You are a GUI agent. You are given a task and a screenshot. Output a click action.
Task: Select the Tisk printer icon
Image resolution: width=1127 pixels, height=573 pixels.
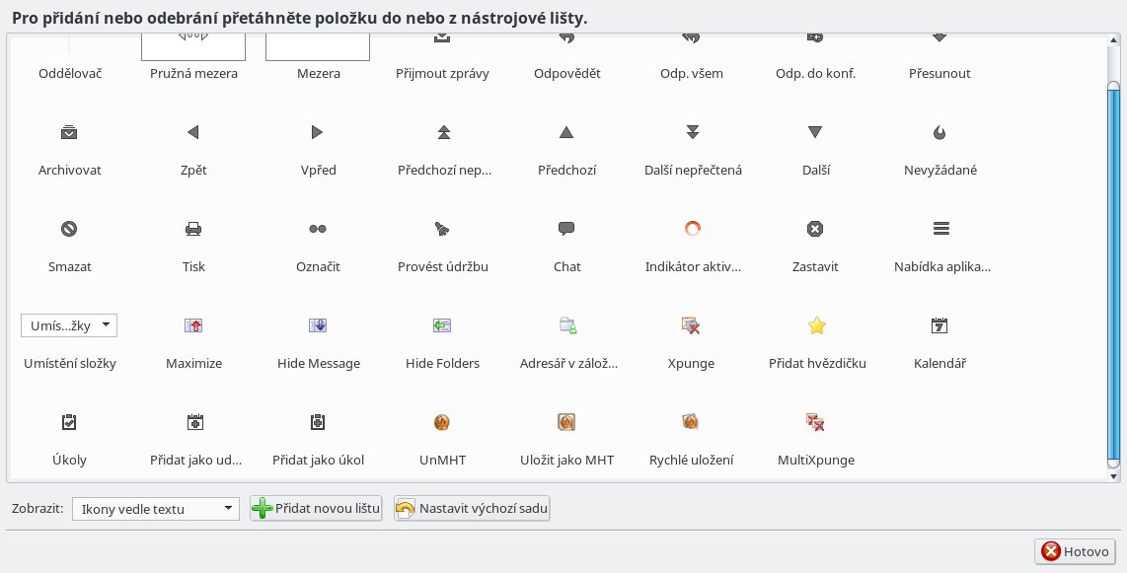pyautogui.click(x=193, y=229)
